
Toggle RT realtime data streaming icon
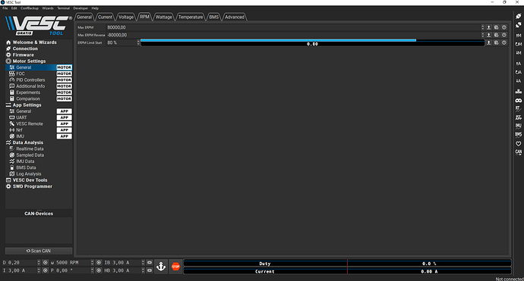pyautogui.click(x=519, y=108)
